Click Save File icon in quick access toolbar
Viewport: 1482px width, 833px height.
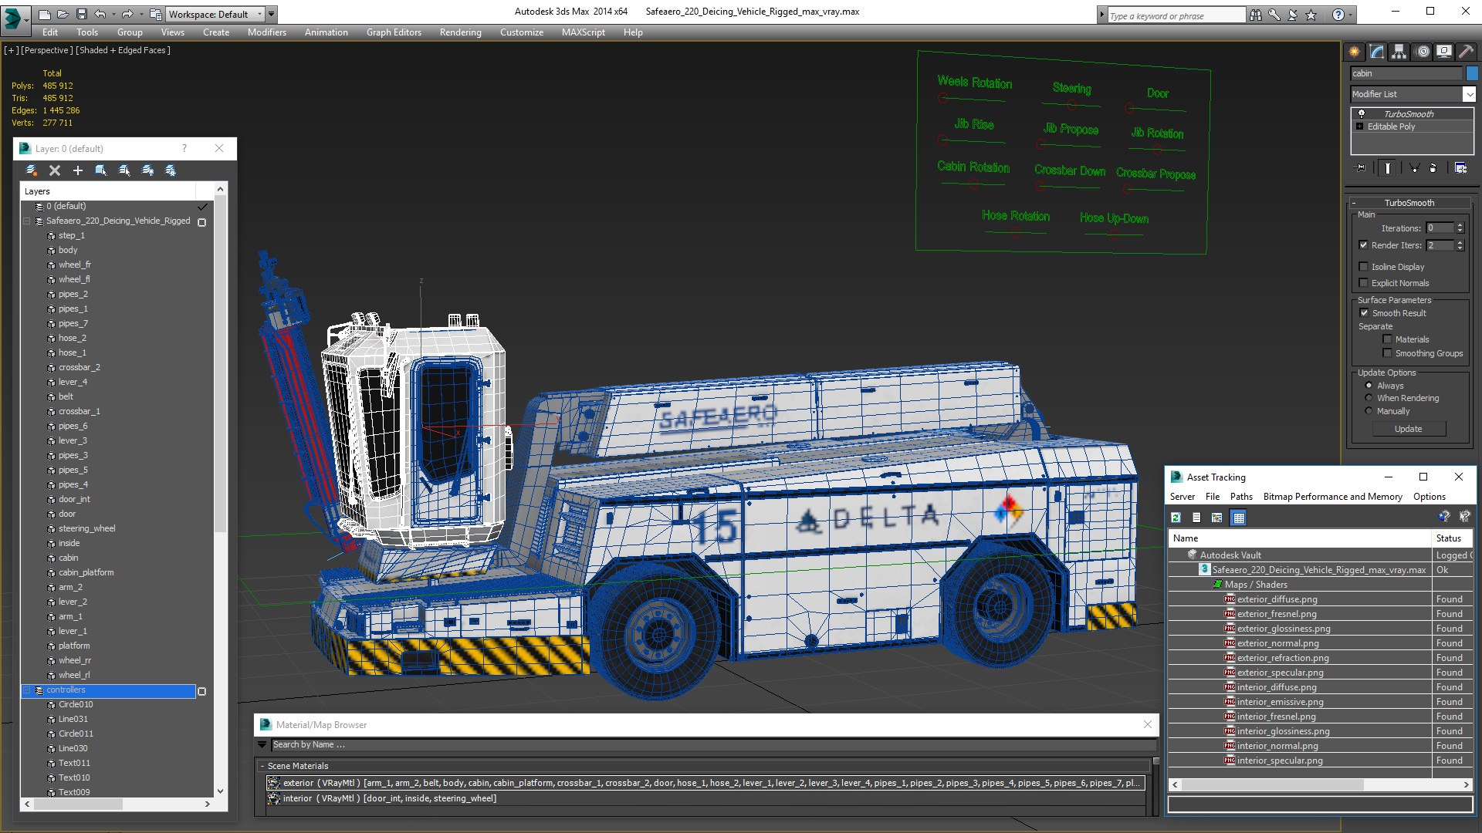coord(82,14)
